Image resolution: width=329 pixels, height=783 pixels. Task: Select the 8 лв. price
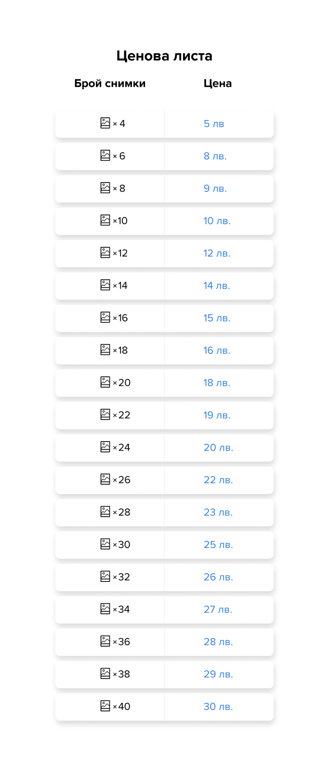215,156
